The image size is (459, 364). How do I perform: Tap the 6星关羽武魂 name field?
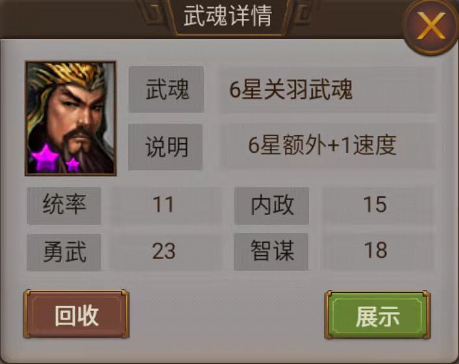[x=329, y=89]
